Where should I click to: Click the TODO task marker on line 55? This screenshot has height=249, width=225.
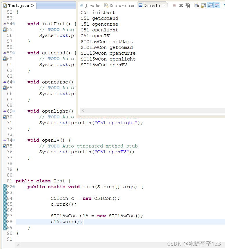tap(5, 30)
